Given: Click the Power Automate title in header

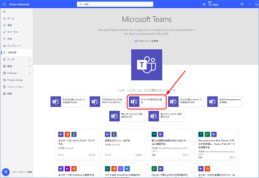Looking at the screenshot, I should click(x=19, y=4).
